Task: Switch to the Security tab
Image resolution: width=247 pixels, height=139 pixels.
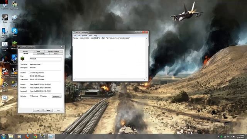Action: pos(25,51)
